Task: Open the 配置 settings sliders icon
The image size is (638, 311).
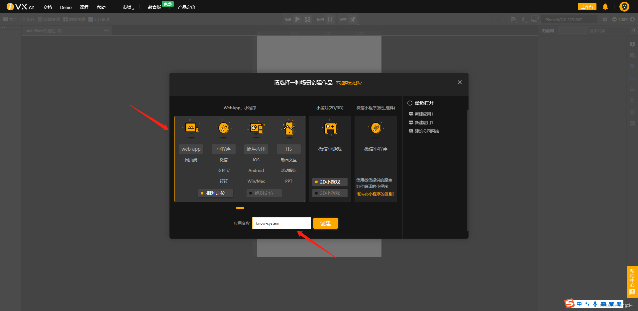Action: pos(330,19)
